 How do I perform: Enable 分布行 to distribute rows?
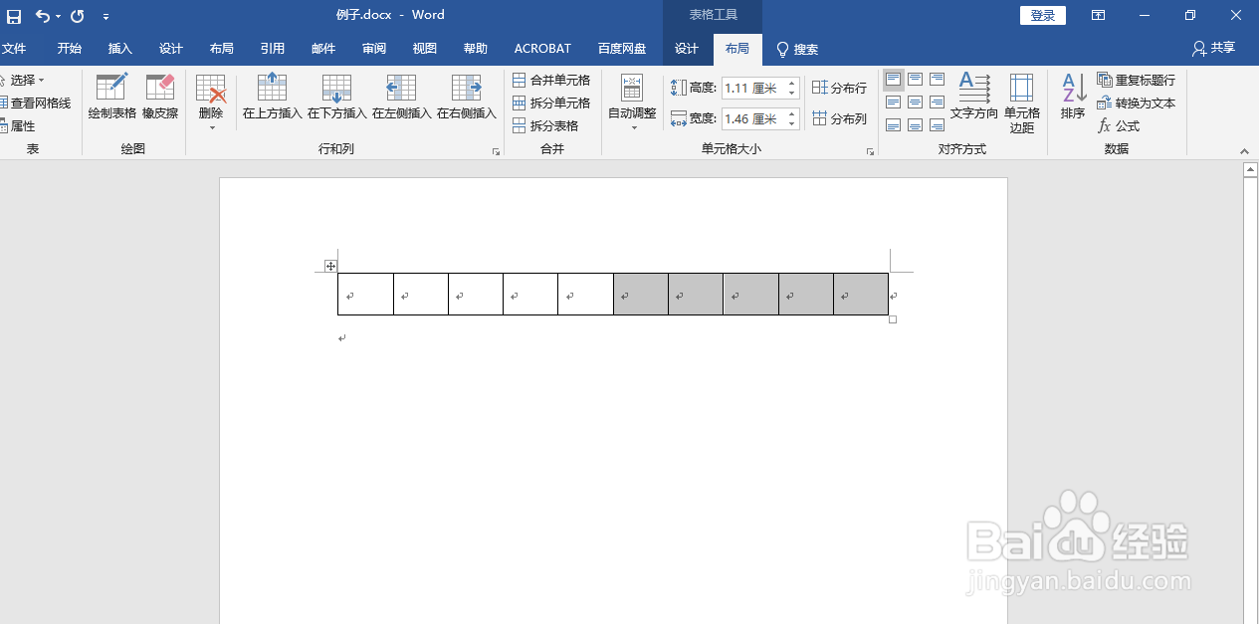click(x=839, y=87)
